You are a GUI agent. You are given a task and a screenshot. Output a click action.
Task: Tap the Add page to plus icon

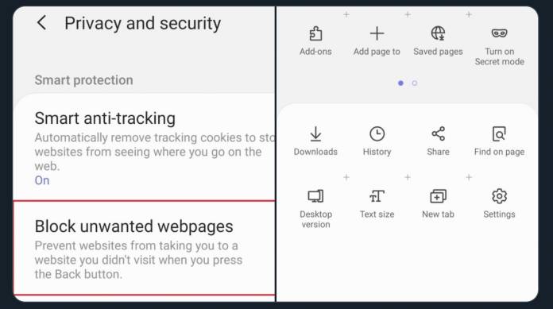[377, 34]
